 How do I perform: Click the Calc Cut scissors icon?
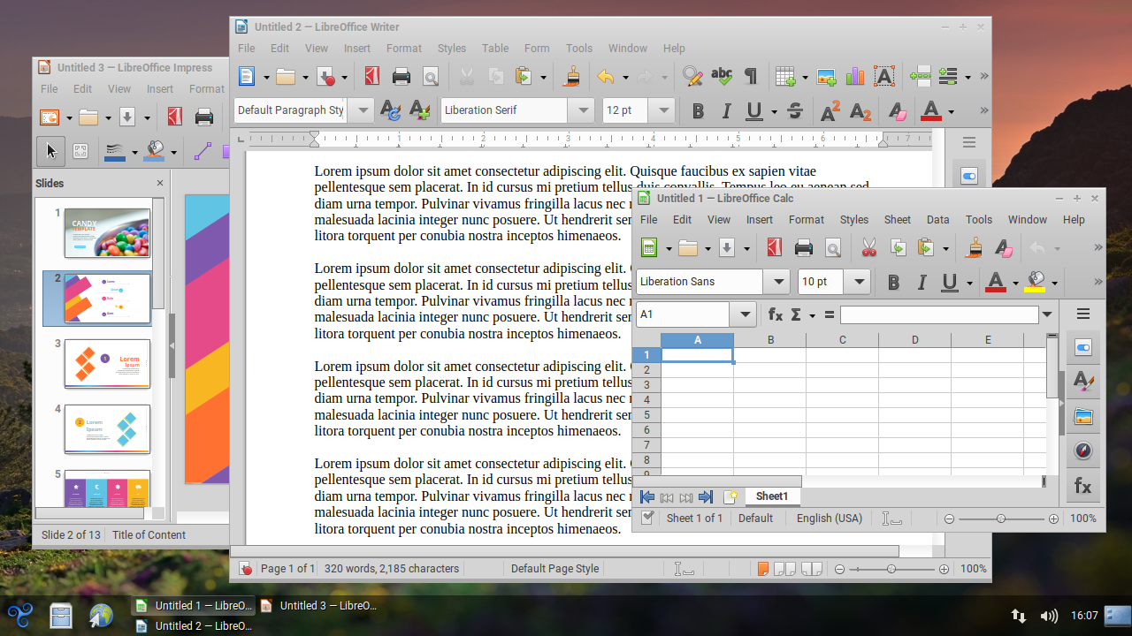pos(868,248)
